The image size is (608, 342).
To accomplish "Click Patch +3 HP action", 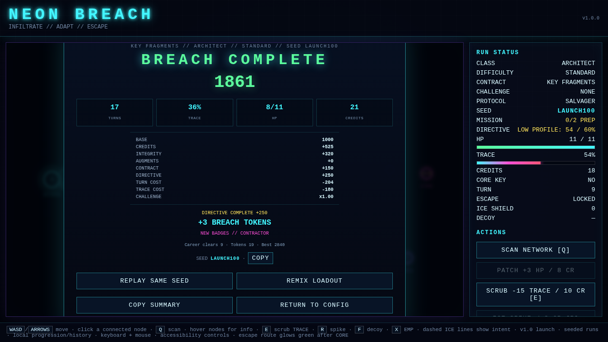I will point(536,270).
